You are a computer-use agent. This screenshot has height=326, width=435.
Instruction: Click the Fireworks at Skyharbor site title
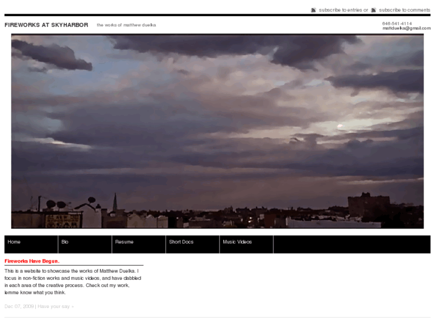point(46,25)
